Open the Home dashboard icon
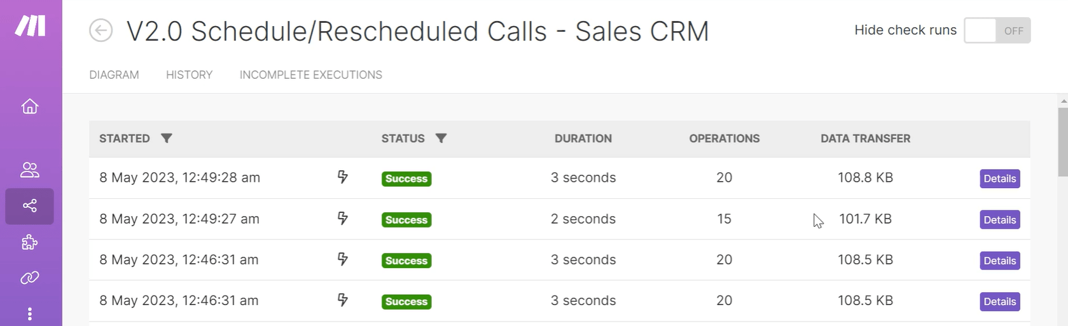 click(x=30, y=106)
